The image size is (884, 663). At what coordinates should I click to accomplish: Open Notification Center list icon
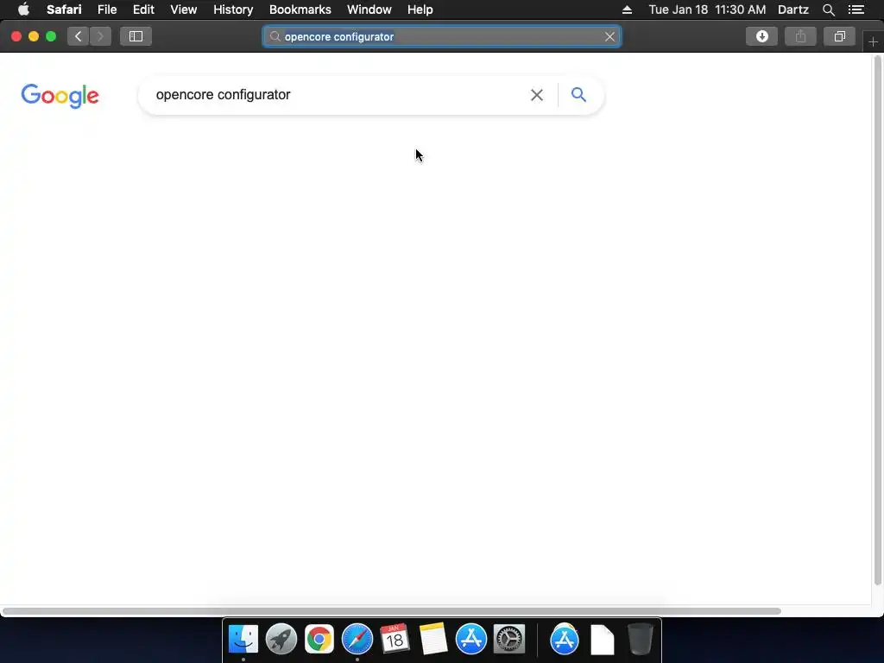pyautogui.click(x=856, y=9)
